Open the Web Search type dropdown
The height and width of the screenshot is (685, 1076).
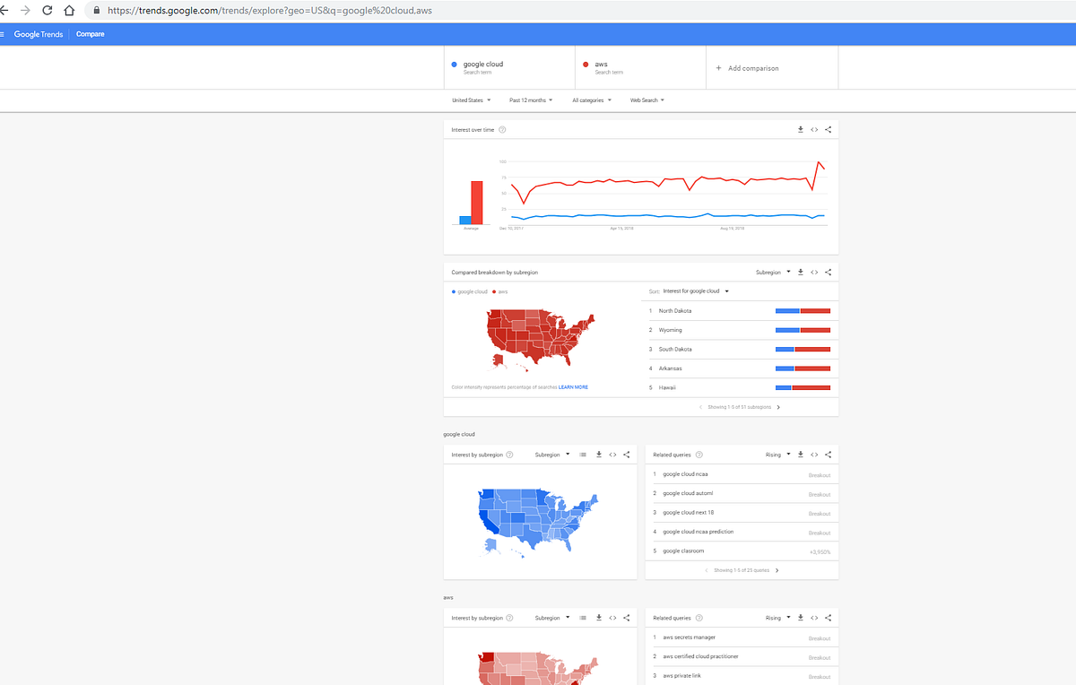[647, 100]
